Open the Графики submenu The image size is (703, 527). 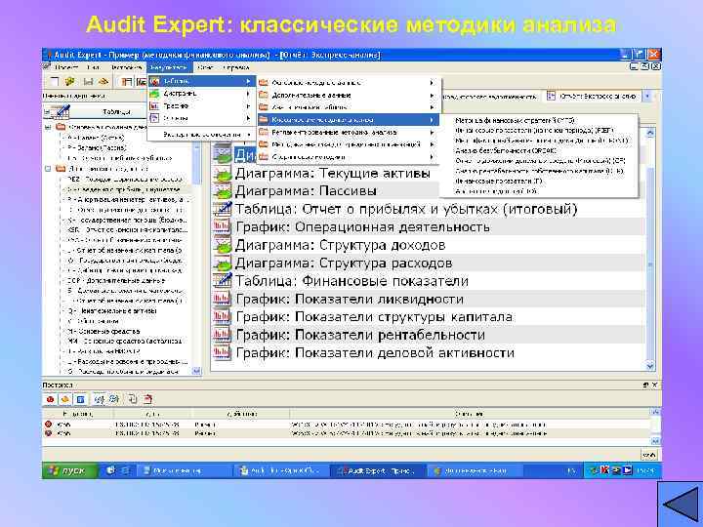tap(201, 106)
